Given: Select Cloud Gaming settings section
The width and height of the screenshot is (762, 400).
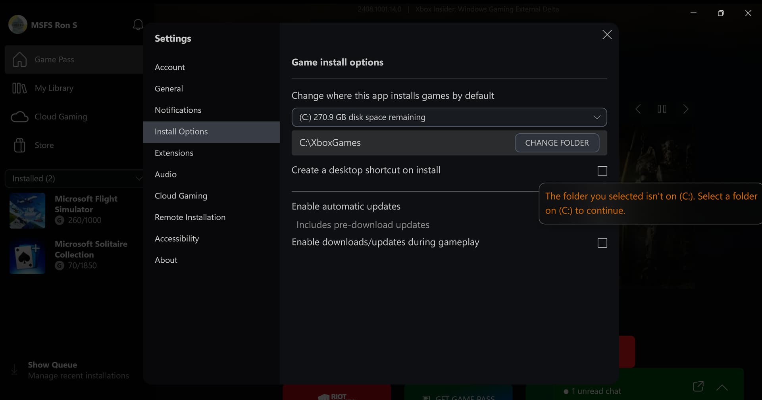Looking at the screenshot, I should coord(211,196).
